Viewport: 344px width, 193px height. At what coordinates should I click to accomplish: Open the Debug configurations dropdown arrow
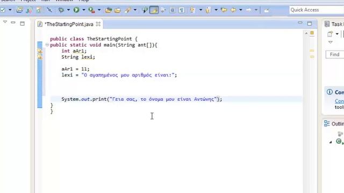[x=68, y=10]
